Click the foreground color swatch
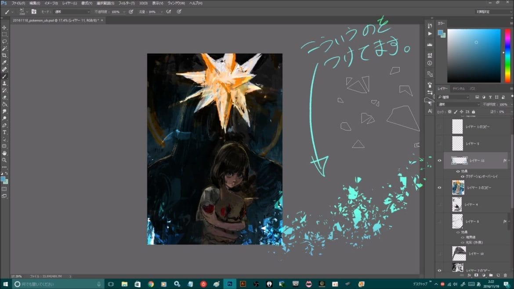This screenshot has height=289, width=514. pyautogui.click(x=3, y=179)
